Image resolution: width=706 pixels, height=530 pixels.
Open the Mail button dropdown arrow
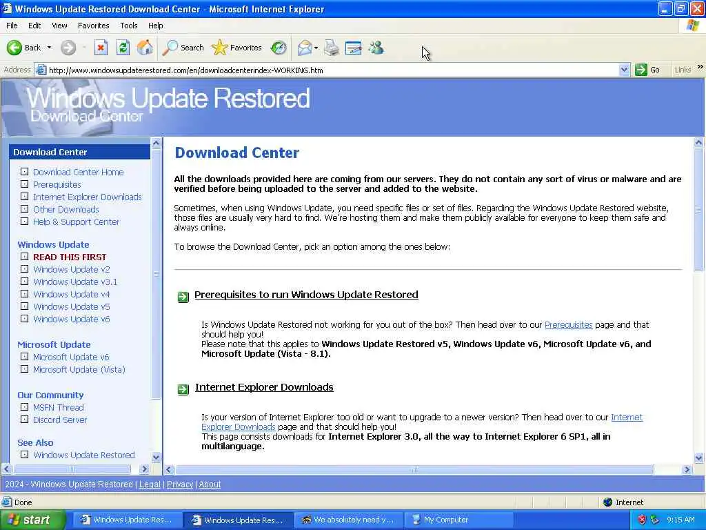click(x=316, y=48)
